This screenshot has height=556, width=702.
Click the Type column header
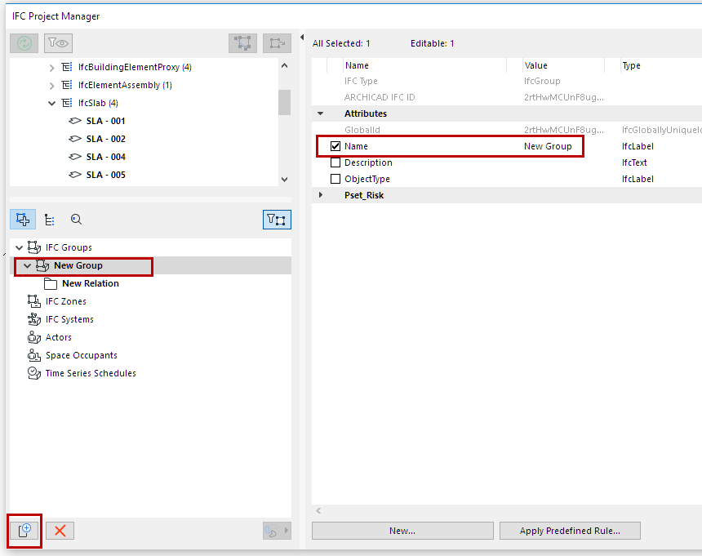coord(631,65)
